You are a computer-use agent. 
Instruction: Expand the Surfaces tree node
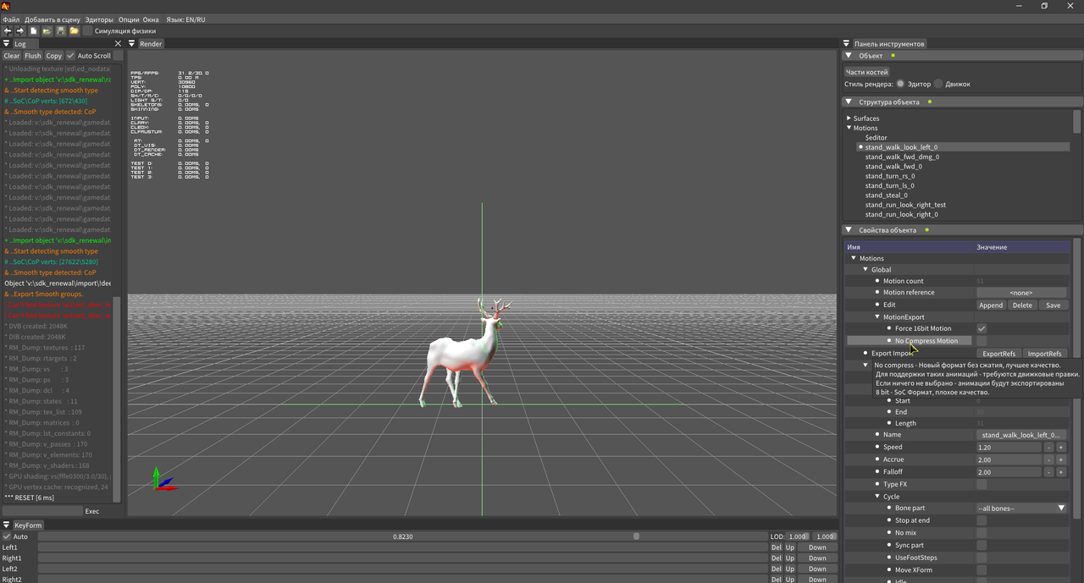point(849,118)
